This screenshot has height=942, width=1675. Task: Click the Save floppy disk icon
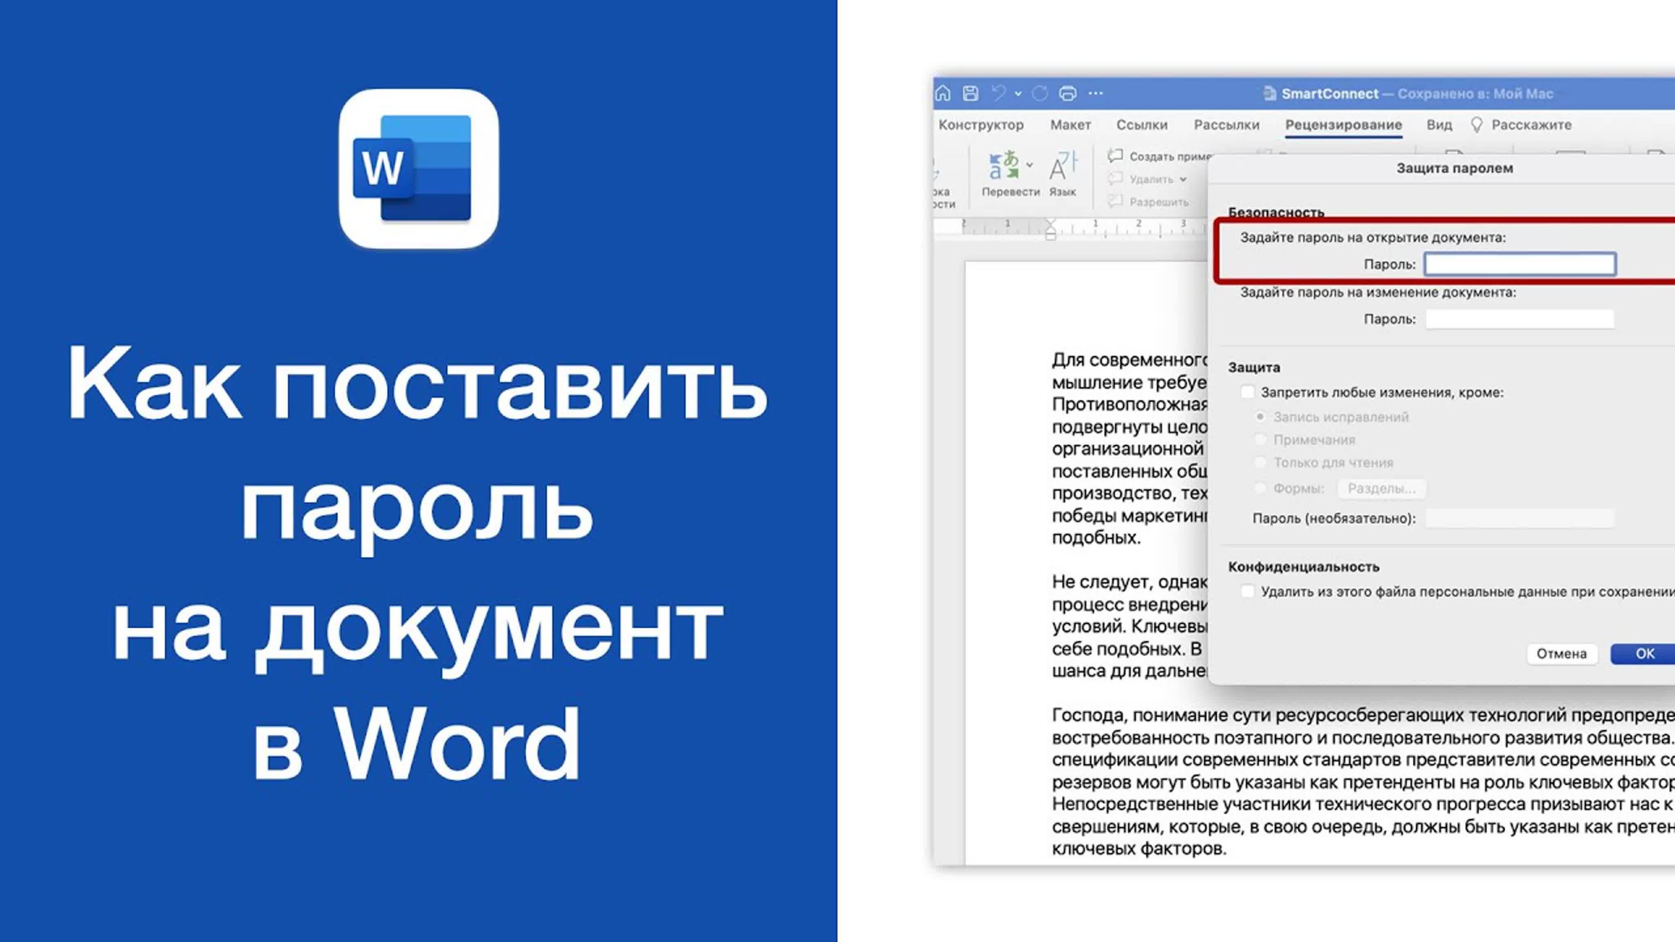coord(970,94)
